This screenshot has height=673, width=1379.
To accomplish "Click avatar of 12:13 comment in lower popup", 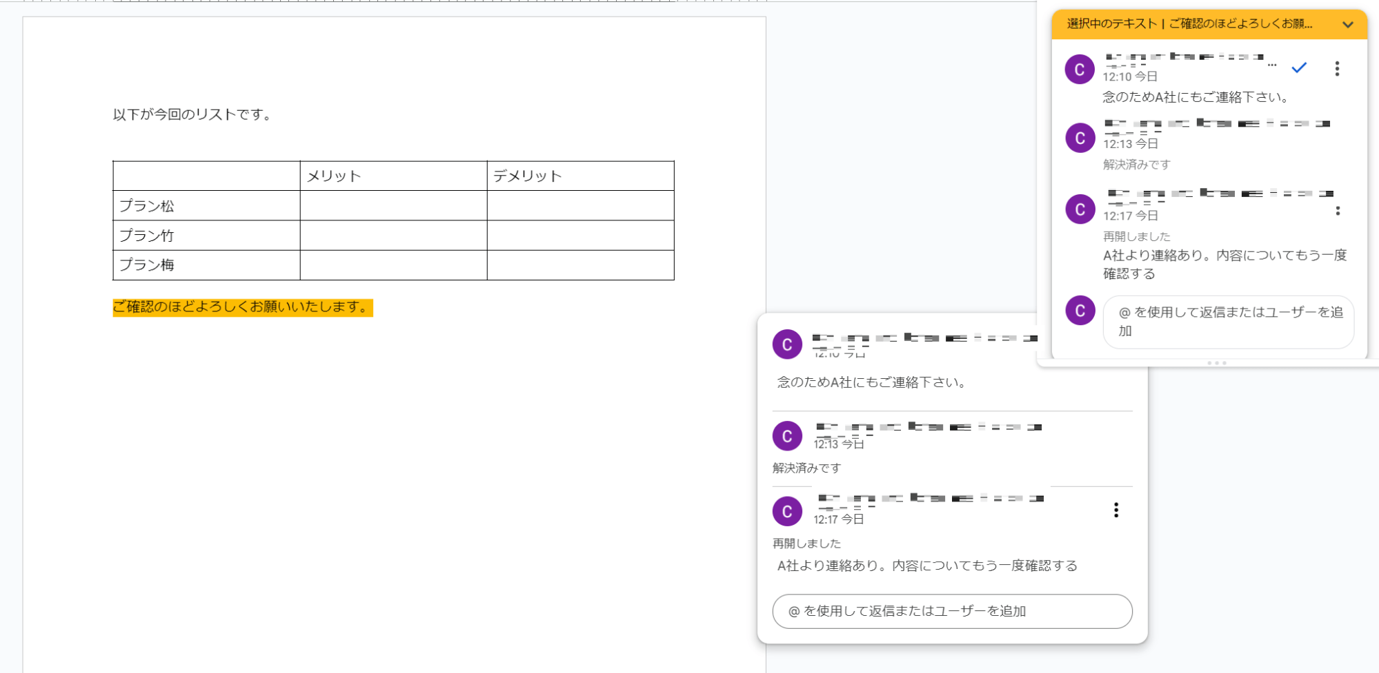I will coord(787,436).
